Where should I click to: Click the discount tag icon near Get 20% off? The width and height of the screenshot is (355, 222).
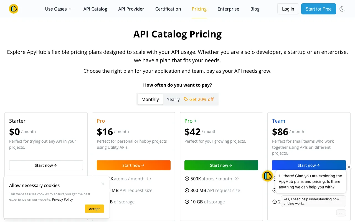coord(186,99)
